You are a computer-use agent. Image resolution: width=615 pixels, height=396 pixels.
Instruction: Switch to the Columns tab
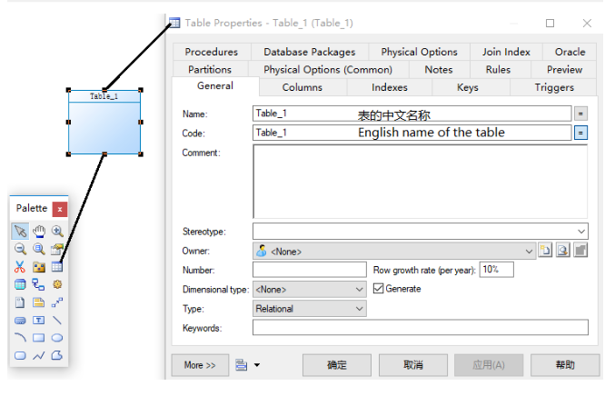pos(302,87)
